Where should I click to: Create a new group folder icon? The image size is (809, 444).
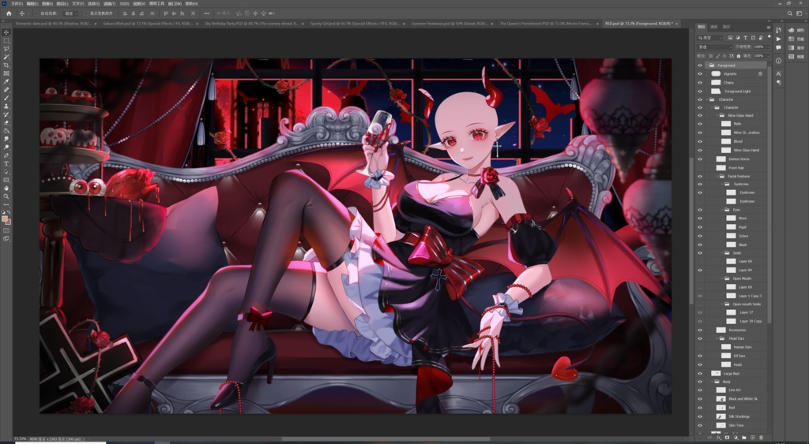[744, 438]
